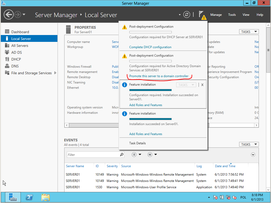Click the forward navigation arrow
Image resolution: width=271 pixels, height=203 pixels.
(18, 15)
